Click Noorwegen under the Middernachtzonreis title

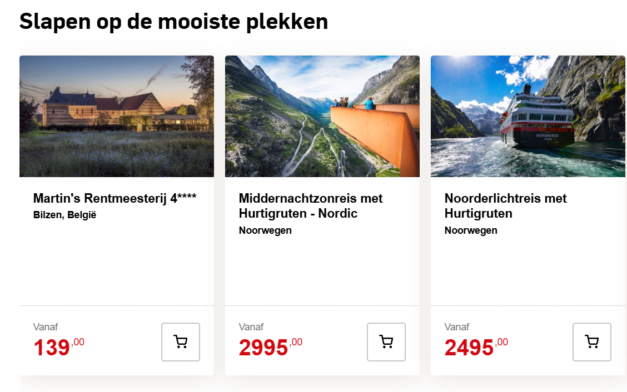[x=265, y=230]
